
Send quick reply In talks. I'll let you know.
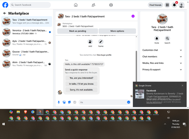[x=81, y=84]
